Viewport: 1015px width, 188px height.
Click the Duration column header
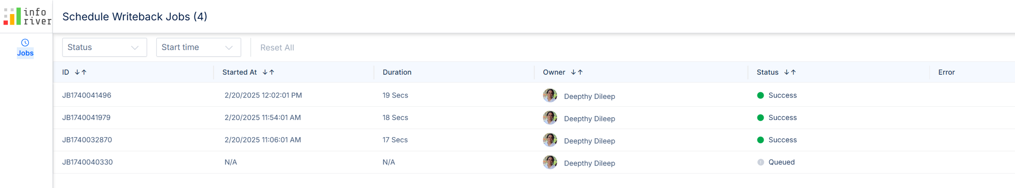tap(396, 72)
